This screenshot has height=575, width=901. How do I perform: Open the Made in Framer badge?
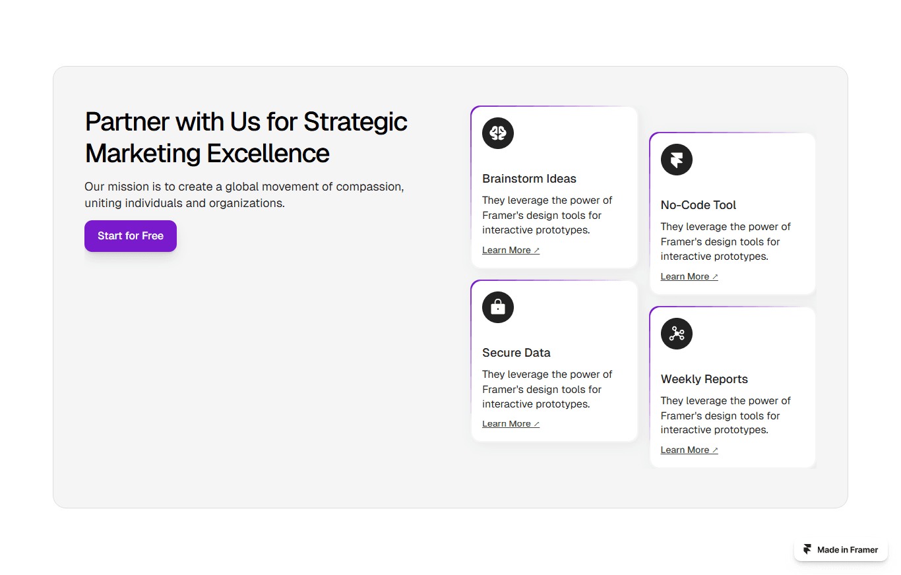pyautogui.click(x=841, y=550)
